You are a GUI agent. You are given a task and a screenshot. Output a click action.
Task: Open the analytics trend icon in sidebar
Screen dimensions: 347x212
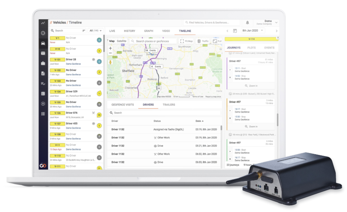click(x=43, y=23)
